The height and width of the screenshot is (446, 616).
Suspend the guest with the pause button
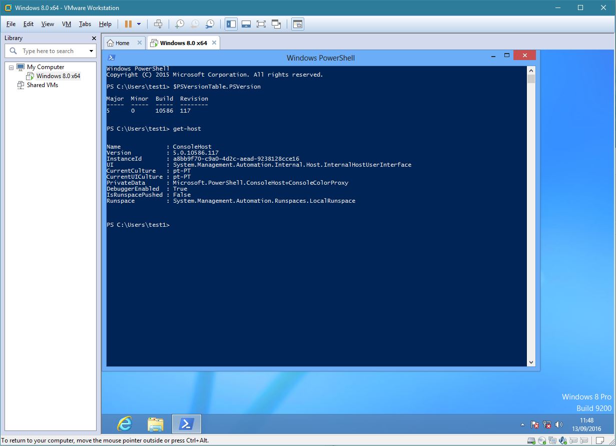128,24
